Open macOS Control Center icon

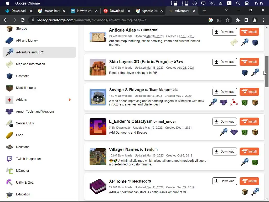click(x=247, y=3)
